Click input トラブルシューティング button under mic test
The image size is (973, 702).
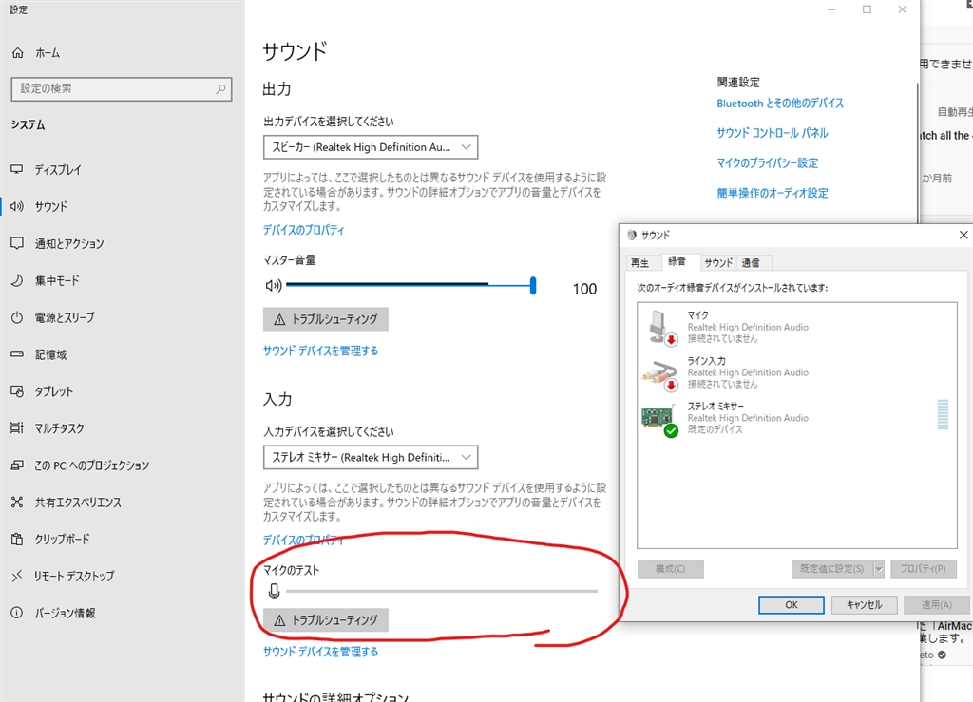[x=326, y=620]
